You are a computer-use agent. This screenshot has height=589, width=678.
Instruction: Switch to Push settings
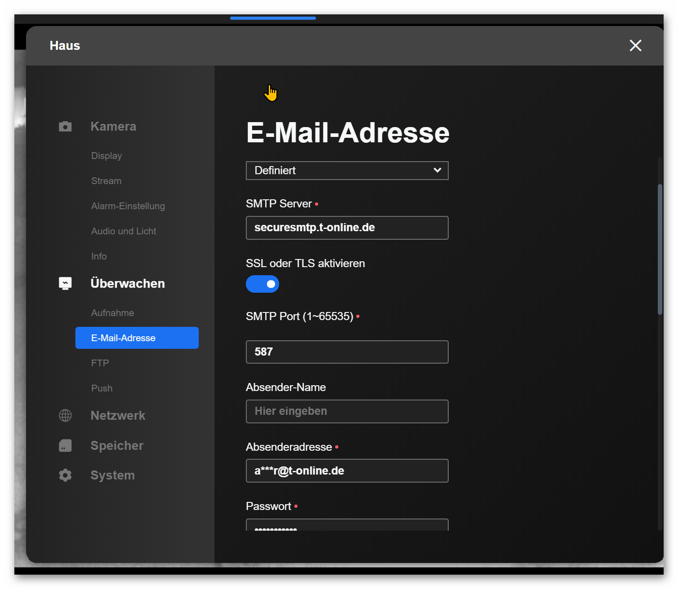pos(102,388)
